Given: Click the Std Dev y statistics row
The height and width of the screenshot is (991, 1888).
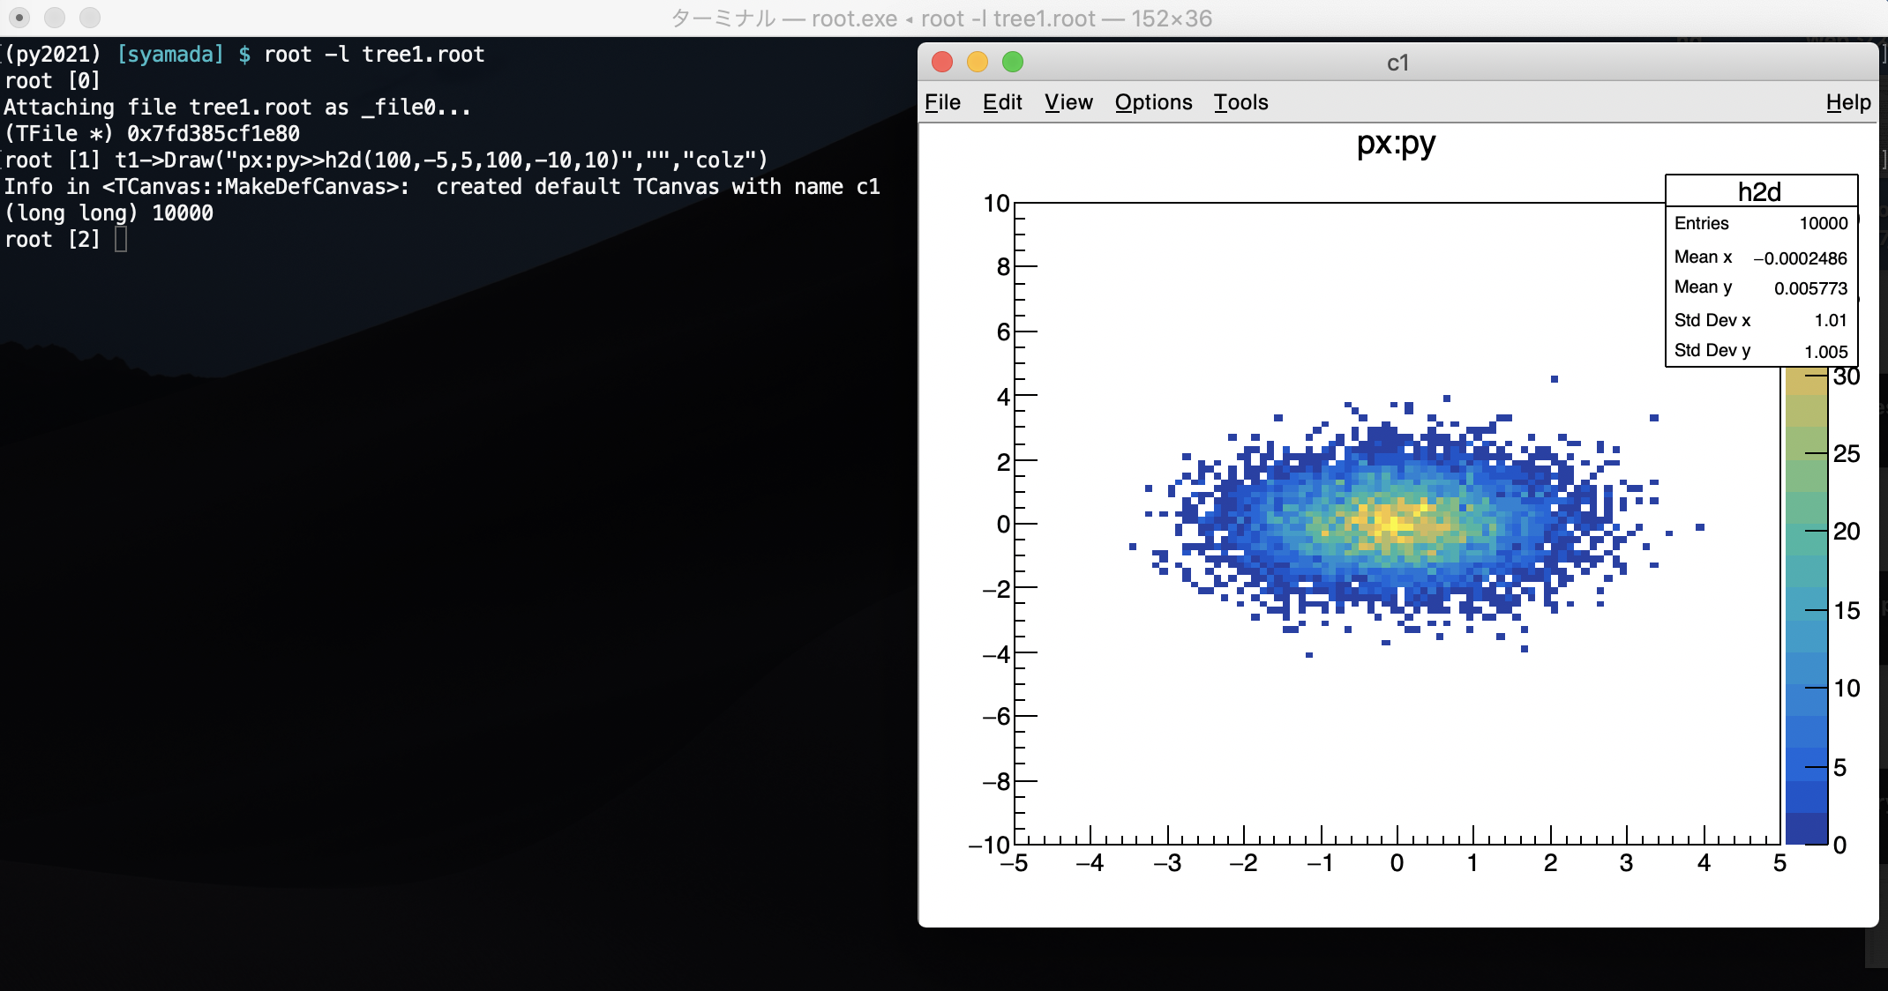Looking at the screenshot, I should (x=1760, y=351).
